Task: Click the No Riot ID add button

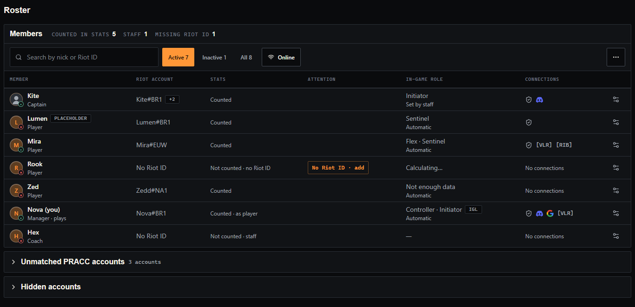Action: (x=338, y=168)
